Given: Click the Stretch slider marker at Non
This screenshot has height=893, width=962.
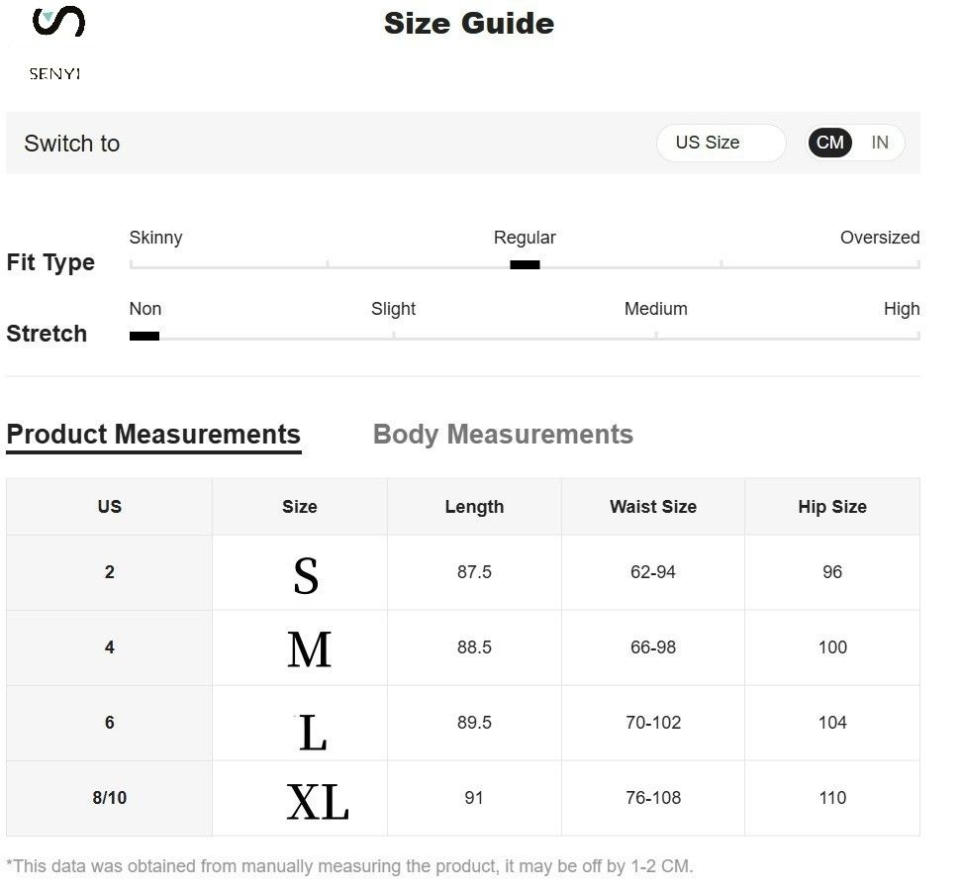Looking at the screenshot, I should (144, 336).
